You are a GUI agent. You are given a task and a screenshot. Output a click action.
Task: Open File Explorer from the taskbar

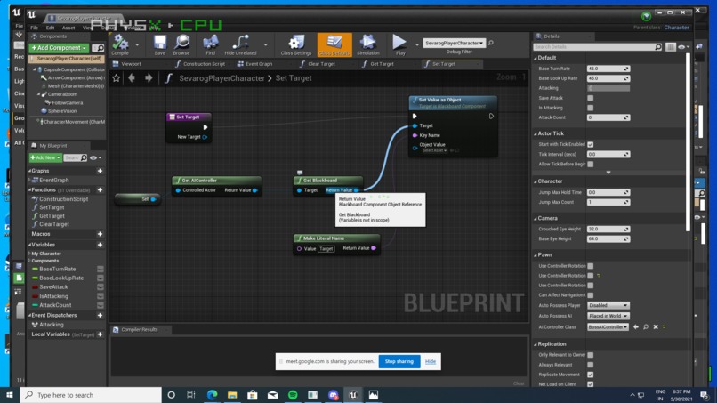tap(232, 395)
